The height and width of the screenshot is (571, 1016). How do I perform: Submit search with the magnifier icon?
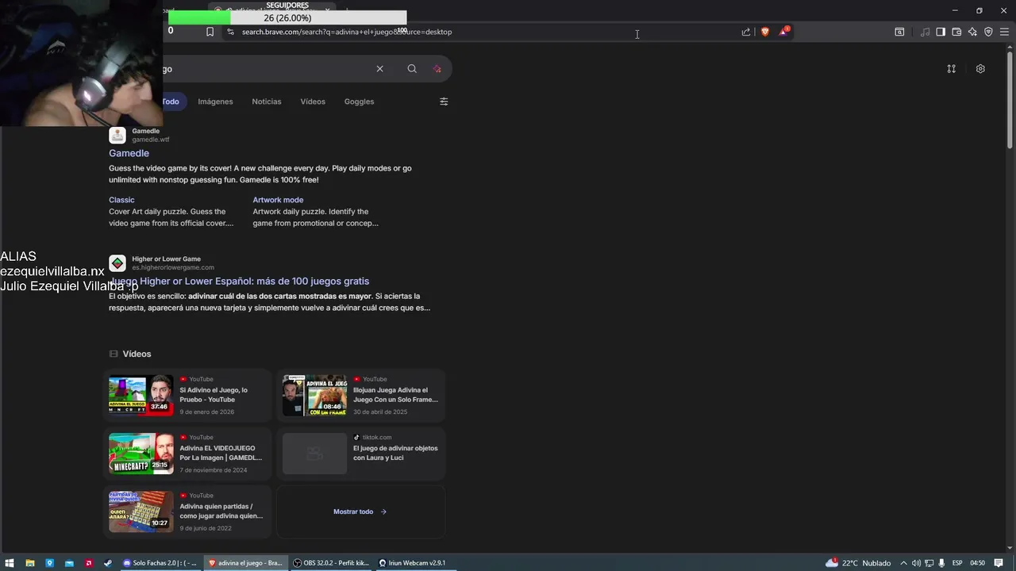pos(412,69)
